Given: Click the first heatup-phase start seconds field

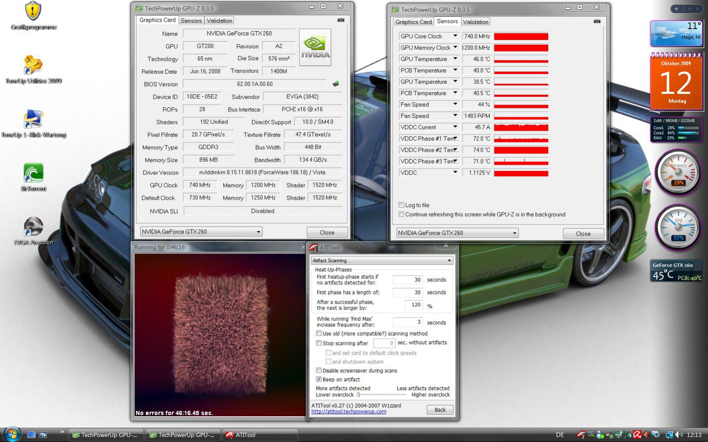Looking at the screenshot, I should coord(408,280).
